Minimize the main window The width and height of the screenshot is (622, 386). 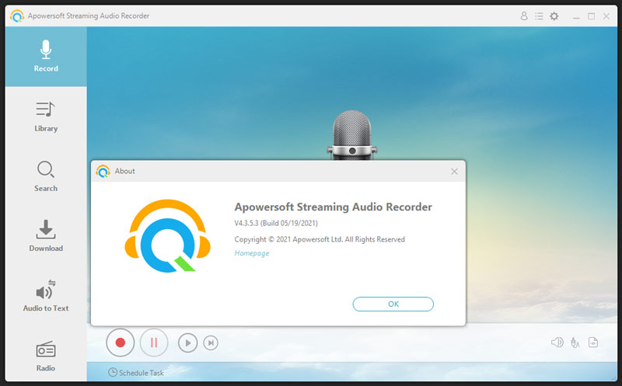tap(576, 16)
